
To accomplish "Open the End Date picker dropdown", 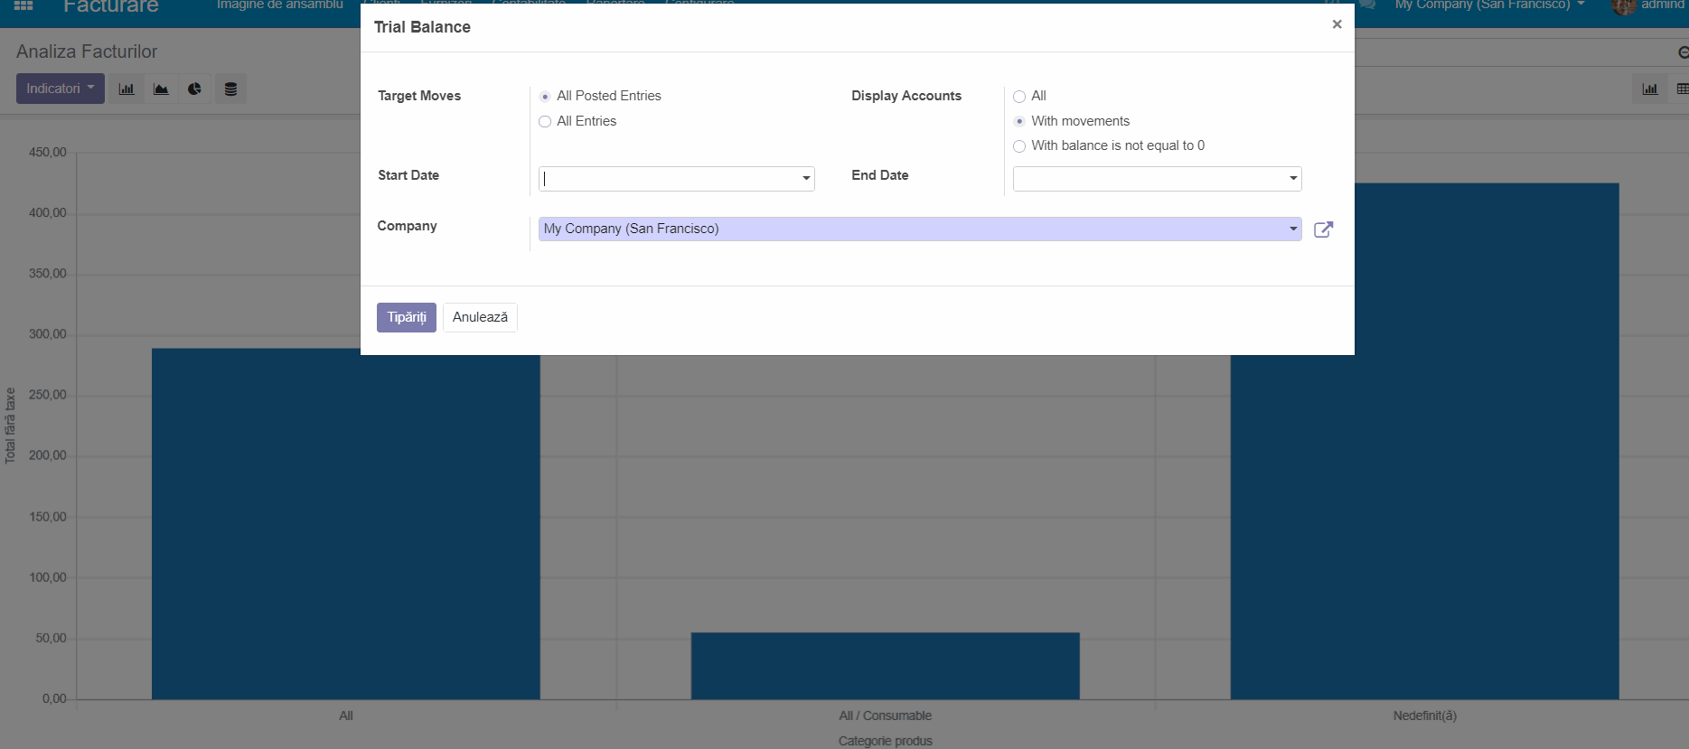I will click(x=1293, y=179).
